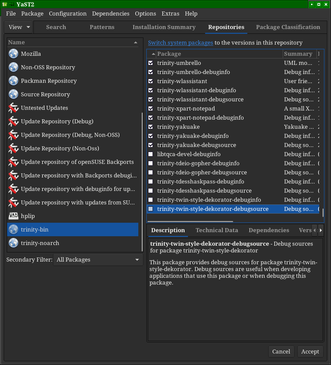The width and height of the screenshot is (331, 365).
Task: Uncheck trinity-umbrello-debuginfo package
Action: click(150, 72)
